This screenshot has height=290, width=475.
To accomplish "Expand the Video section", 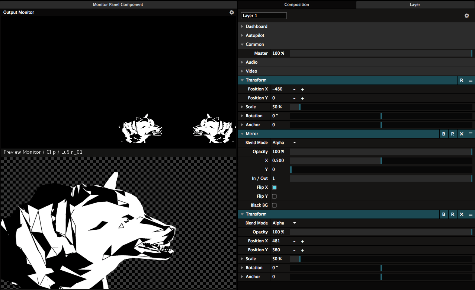I will [x=242, y=71].
